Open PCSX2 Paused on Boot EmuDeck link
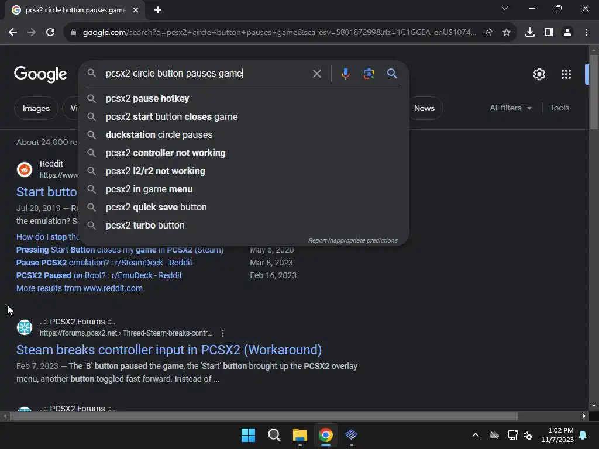This screenshot has height=449, width=599. (x=99, y=276)
